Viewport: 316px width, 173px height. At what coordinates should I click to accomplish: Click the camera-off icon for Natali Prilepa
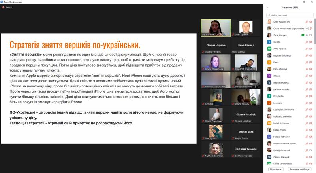click(x=311, y=130)
